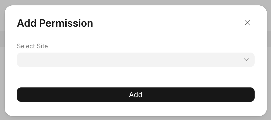Viewport: 271px width, 120px height.
Task: Close the Add Permission dialog
Action: tap(247, 23)
